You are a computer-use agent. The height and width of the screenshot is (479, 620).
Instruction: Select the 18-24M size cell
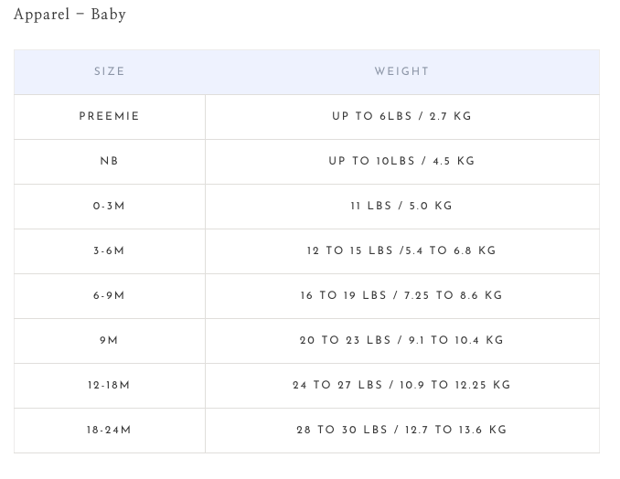click(x=109, y=431)
